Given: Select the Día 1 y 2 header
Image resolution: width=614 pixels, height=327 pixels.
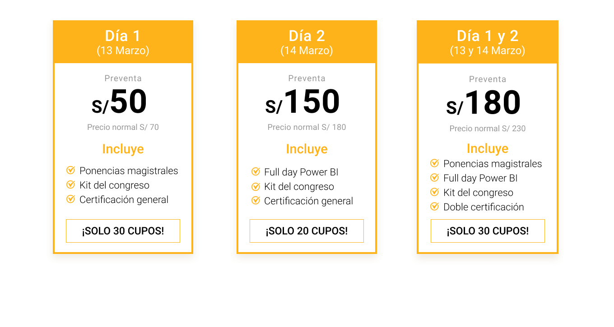Looking at the screenshot, I should tap(487, 42).
